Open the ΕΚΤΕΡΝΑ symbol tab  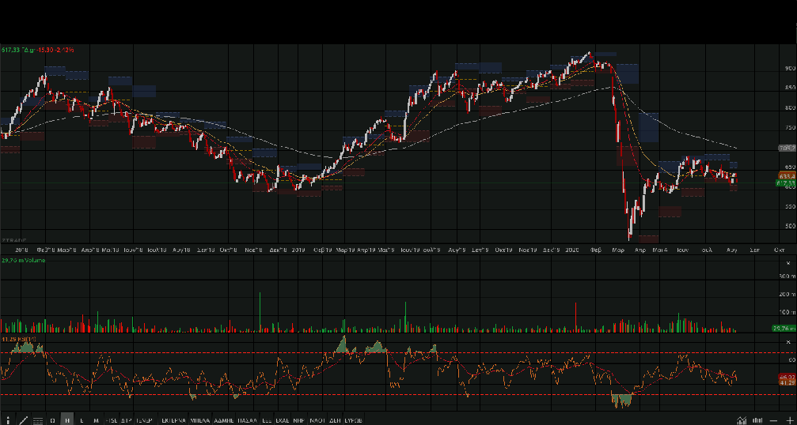(173, 420)
